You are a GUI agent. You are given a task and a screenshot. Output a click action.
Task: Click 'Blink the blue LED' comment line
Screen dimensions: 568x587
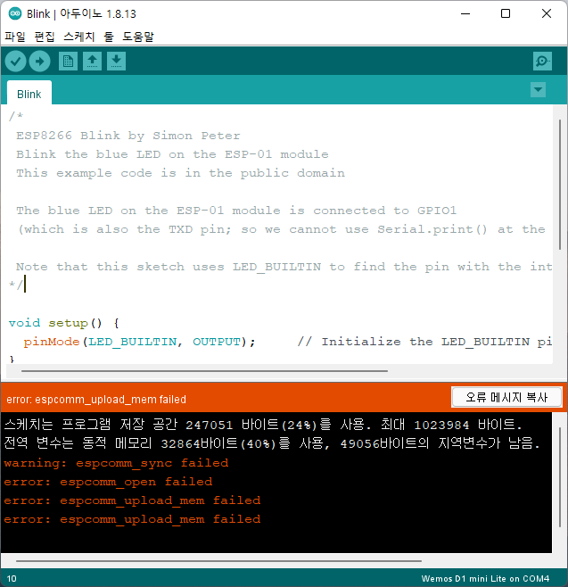click(x=172, y=154)
